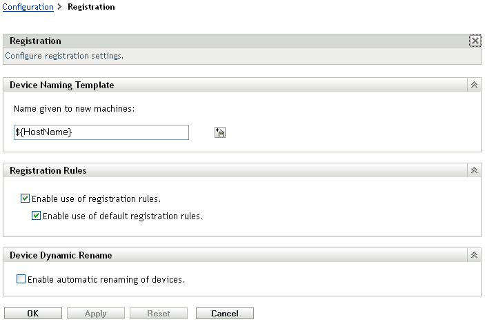Viewport: 485px width, 324px height.
Task: Focus the ${HostName} name template field
Action: (x=101, y=132)
